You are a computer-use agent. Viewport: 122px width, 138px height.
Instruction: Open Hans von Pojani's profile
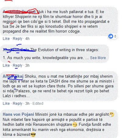[x=18, y=115]
